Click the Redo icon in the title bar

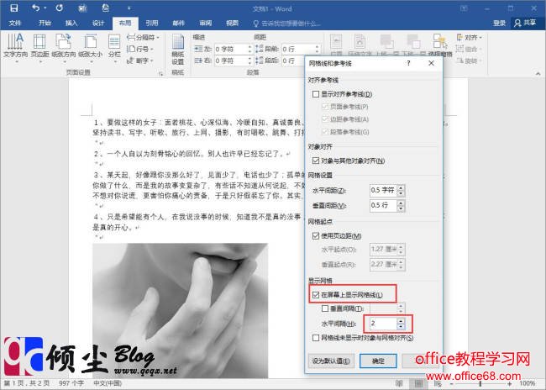(x=60, y=8)
